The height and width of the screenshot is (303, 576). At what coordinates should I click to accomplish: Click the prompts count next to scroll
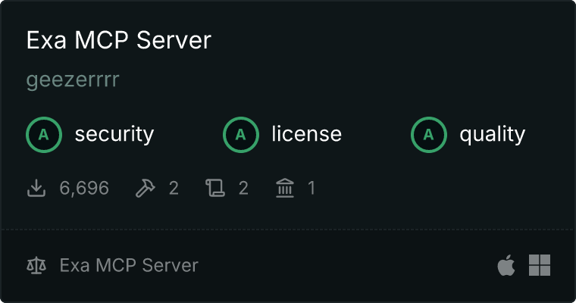coord(243,188)
